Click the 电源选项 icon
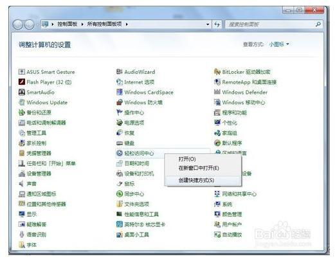The image size is (335, 261). (x=120, y=123)
